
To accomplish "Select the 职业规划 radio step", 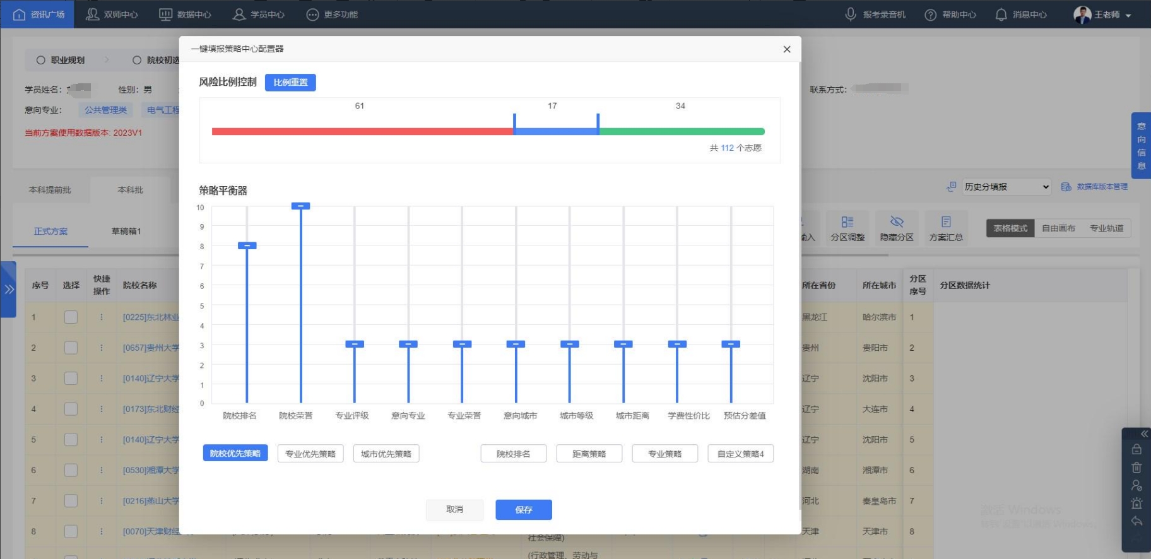I will (x=41, y=61).
